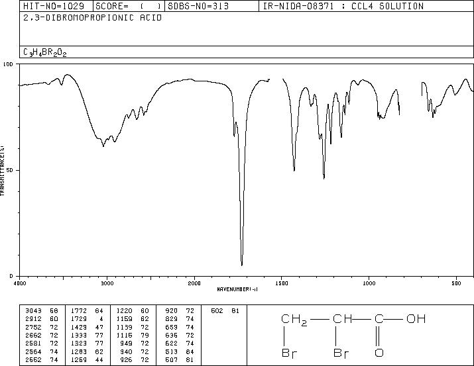
Task: Click the 1500 wavenumber axis label
Action: click(282, 283)
